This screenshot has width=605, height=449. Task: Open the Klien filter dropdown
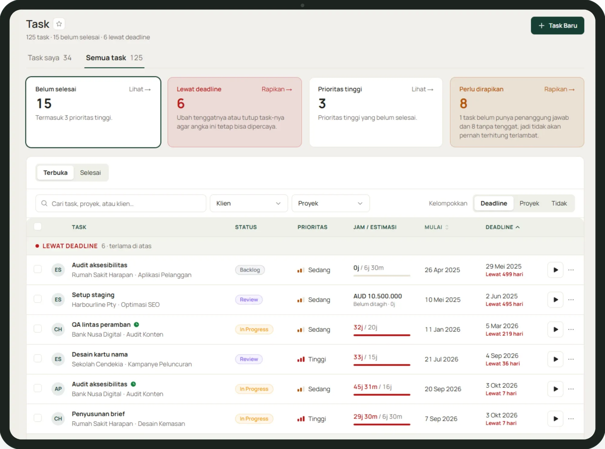coord(249,203)
